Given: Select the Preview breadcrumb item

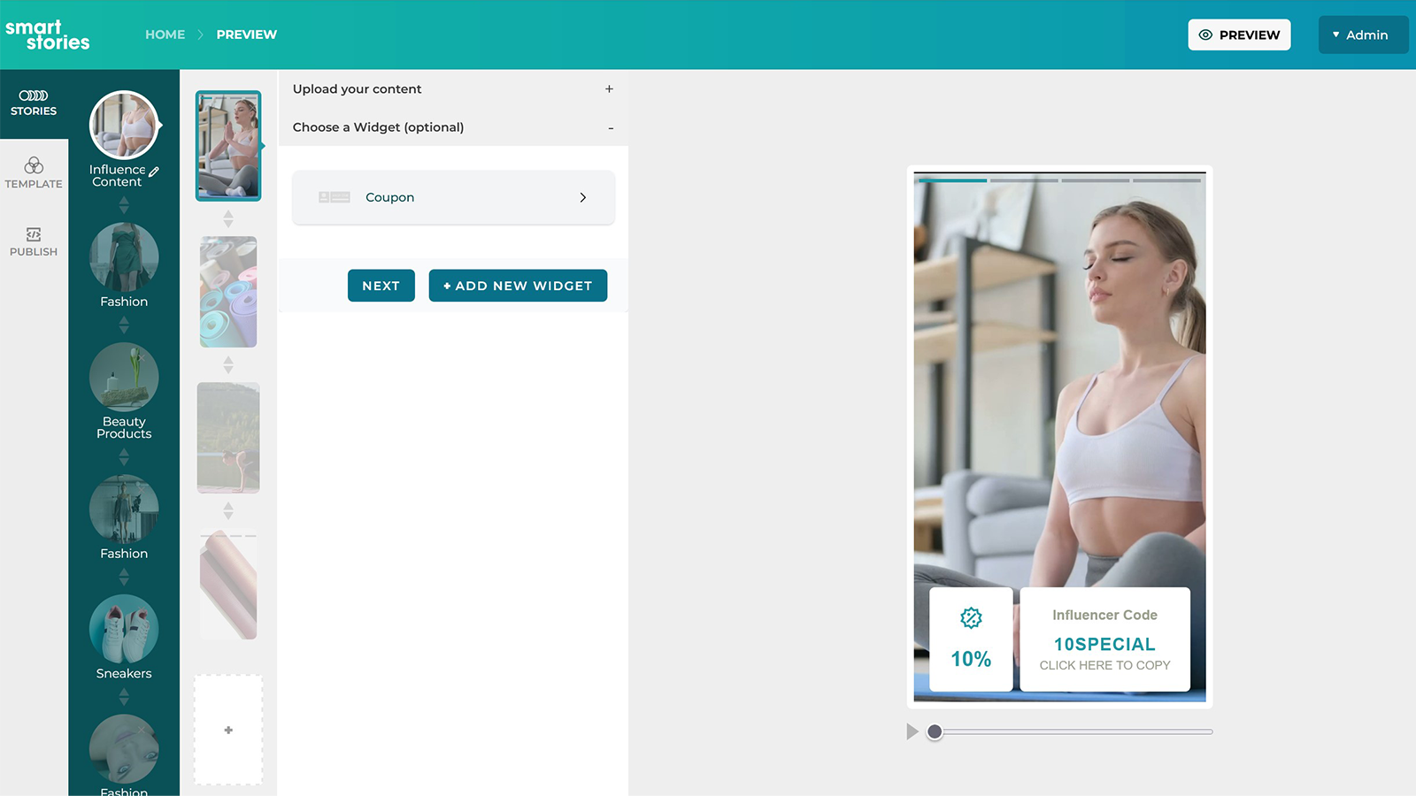Looking at the screenshot, I should [x=246, y=34].
